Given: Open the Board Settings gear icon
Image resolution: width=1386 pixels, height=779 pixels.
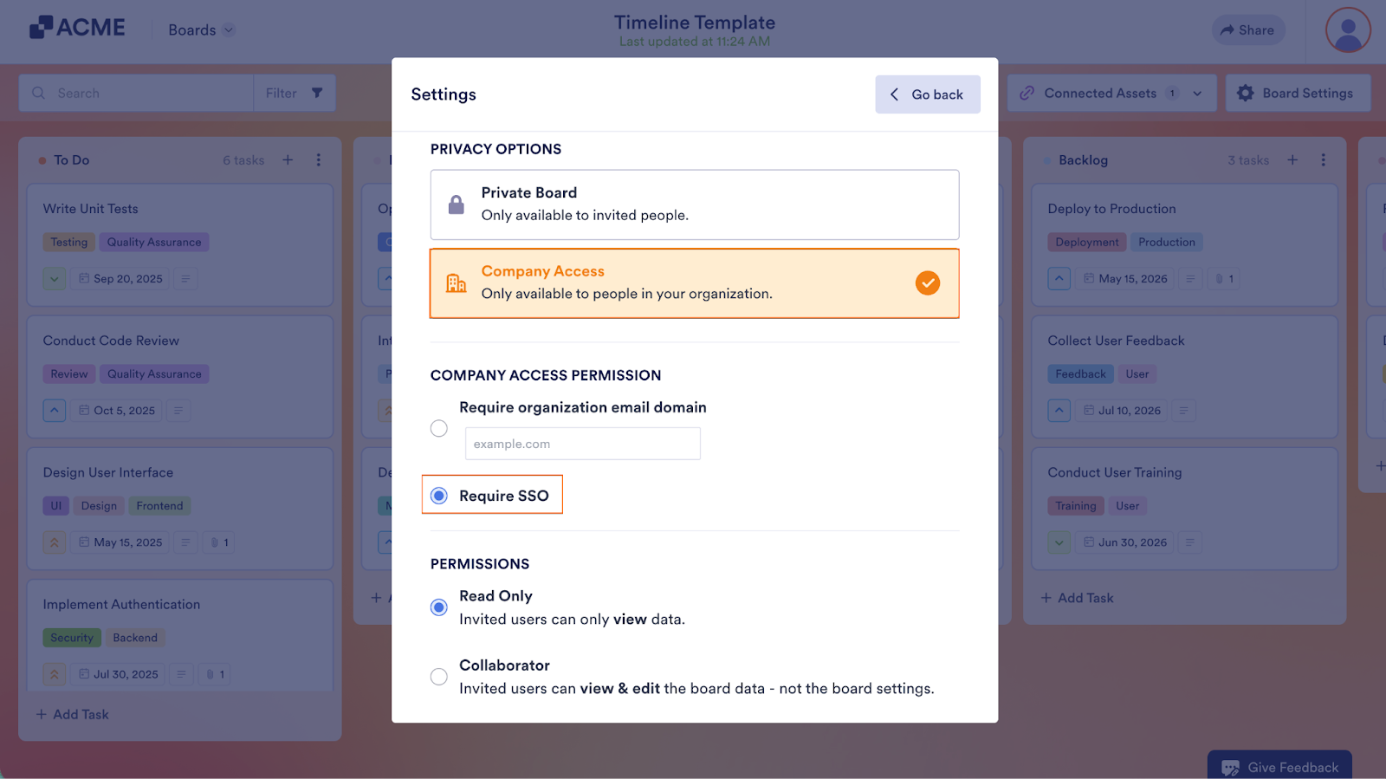Looking at the screenshot, I should pyautogui.click(x=1246, y=93).
